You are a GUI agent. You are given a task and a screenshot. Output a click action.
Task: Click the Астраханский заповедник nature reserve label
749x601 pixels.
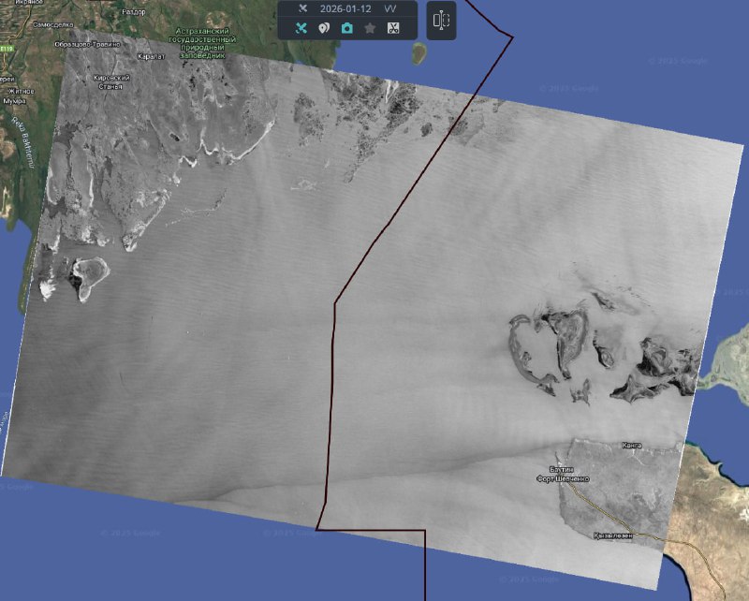click(205, 42)
